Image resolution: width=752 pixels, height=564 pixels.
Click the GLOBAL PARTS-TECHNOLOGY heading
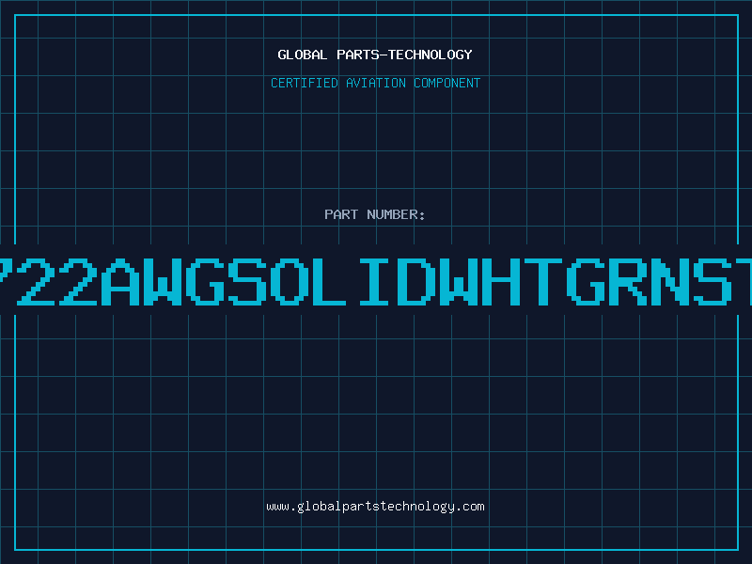pyautogui.click(x=375, y=55)
